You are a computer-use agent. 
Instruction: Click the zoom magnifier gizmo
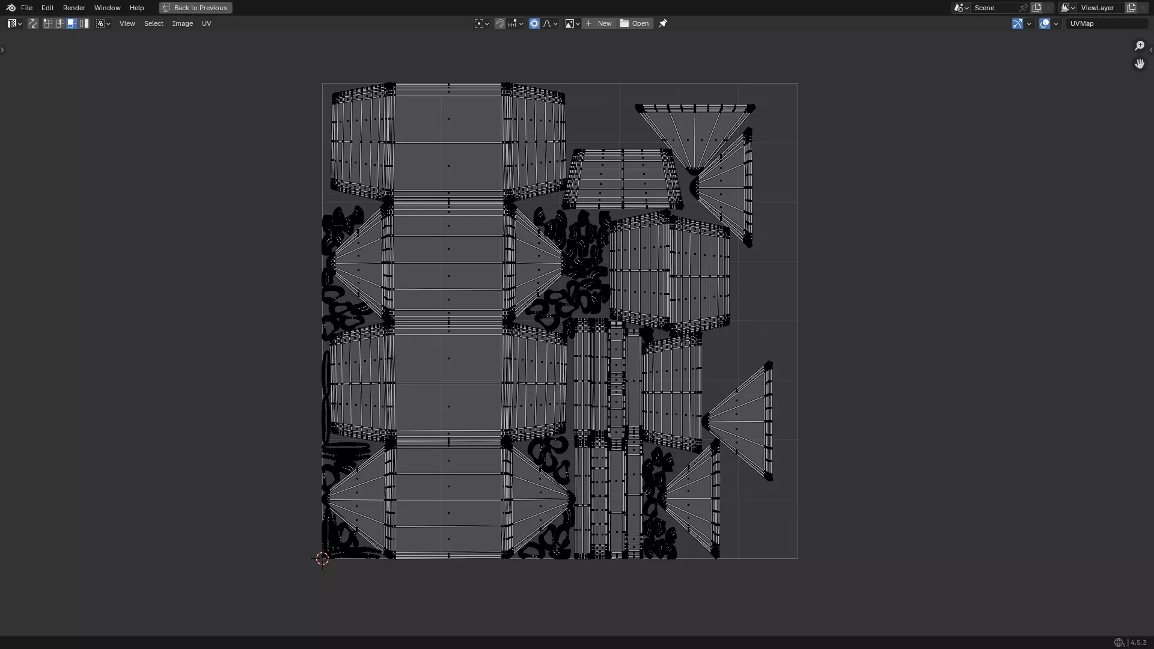click(1139, 46)
